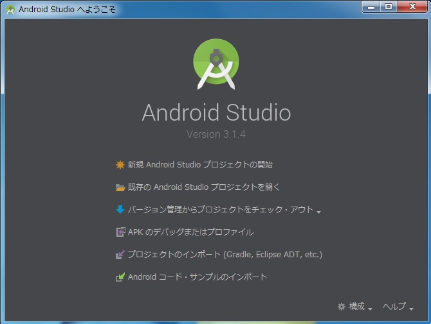Screen dimensions: 431x324
Task: Click the large Android Studio logo
Action: (x=216, y=64)
